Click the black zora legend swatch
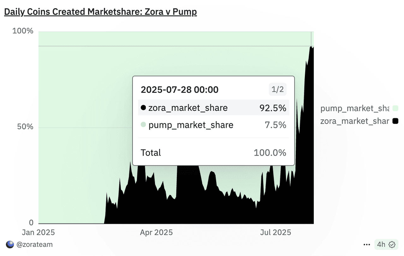The width and height of the screenshot is (404, 256). tap(395, 121)
